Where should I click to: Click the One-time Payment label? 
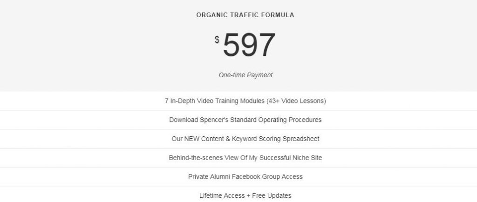pos(245,74)
